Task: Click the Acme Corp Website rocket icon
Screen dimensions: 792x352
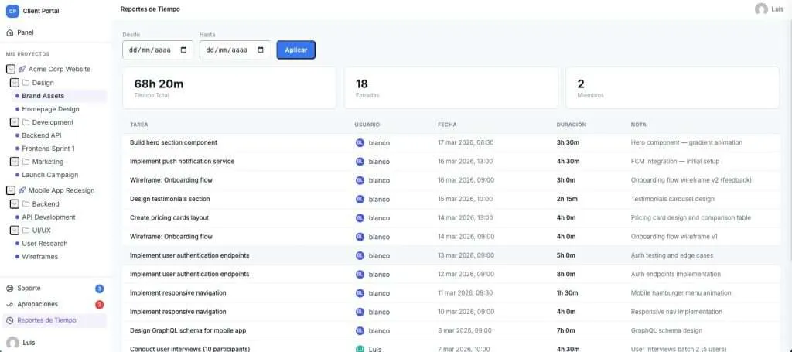Action: 22,69
